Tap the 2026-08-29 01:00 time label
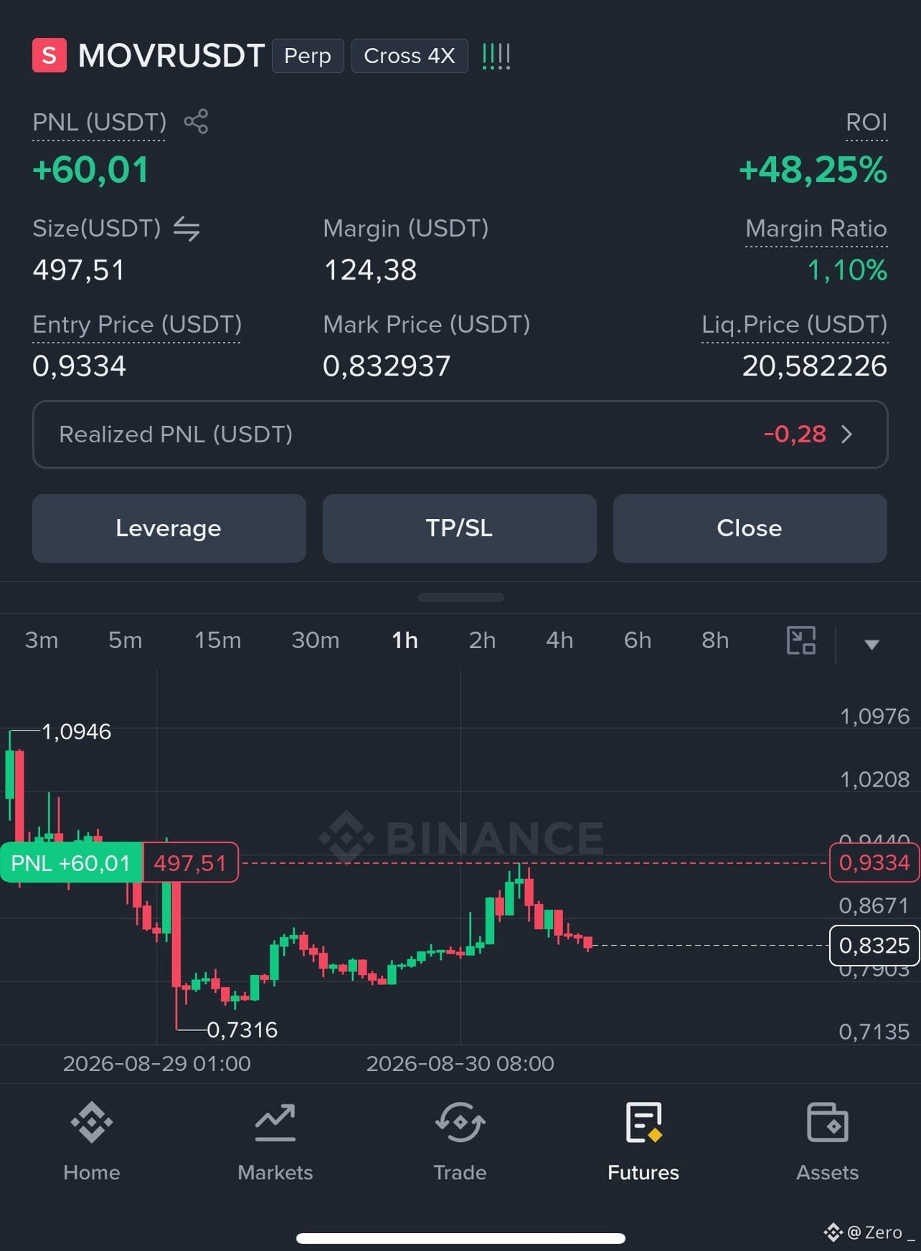The width and height of the screenshot is (921, 1251). coord(157,1063)
